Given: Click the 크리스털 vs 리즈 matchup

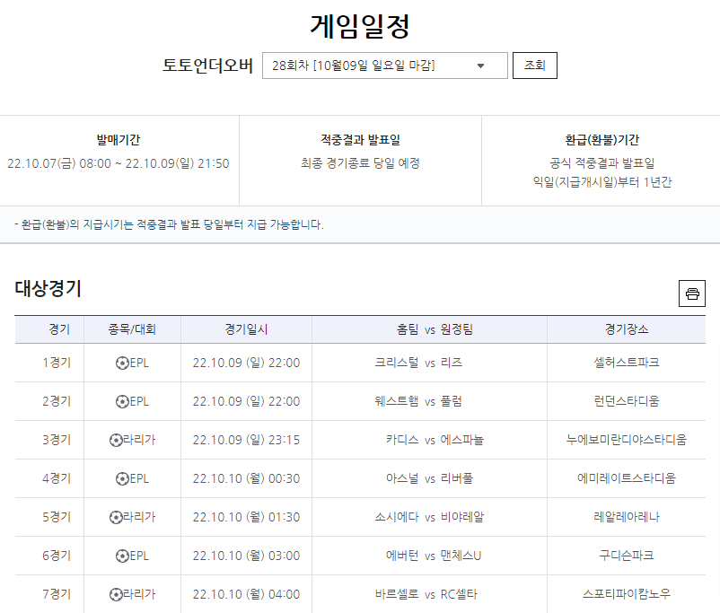Looking at the screenshot, I should click(418, 363).
